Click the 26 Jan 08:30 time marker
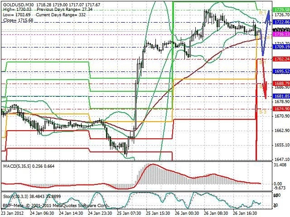This screenshot has width=290, height=217. point(216,213)
